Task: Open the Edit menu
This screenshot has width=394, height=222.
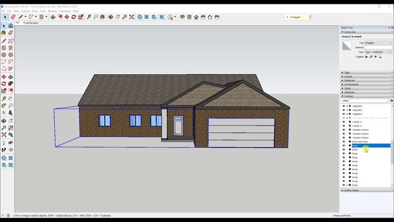Action: tap(9, 11)
